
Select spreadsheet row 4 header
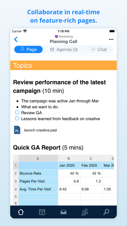coord(16,189)
